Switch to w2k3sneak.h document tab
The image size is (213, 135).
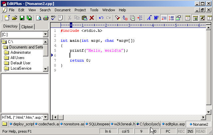[123, 124]
